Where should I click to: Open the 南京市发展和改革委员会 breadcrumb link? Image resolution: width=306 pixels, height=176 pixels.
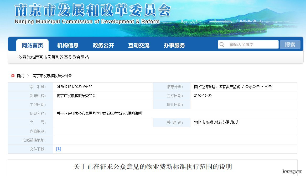(52, 76)
